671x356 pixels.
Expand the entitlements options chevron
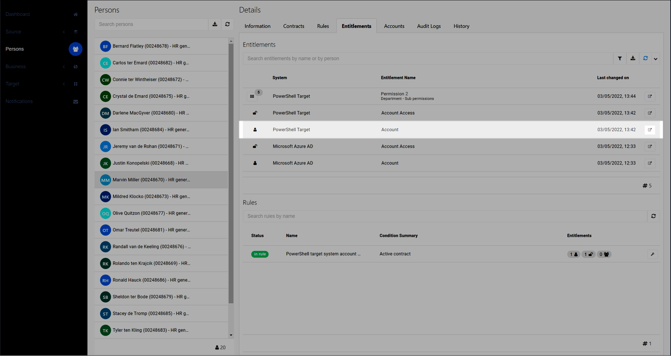click(656, 59)
